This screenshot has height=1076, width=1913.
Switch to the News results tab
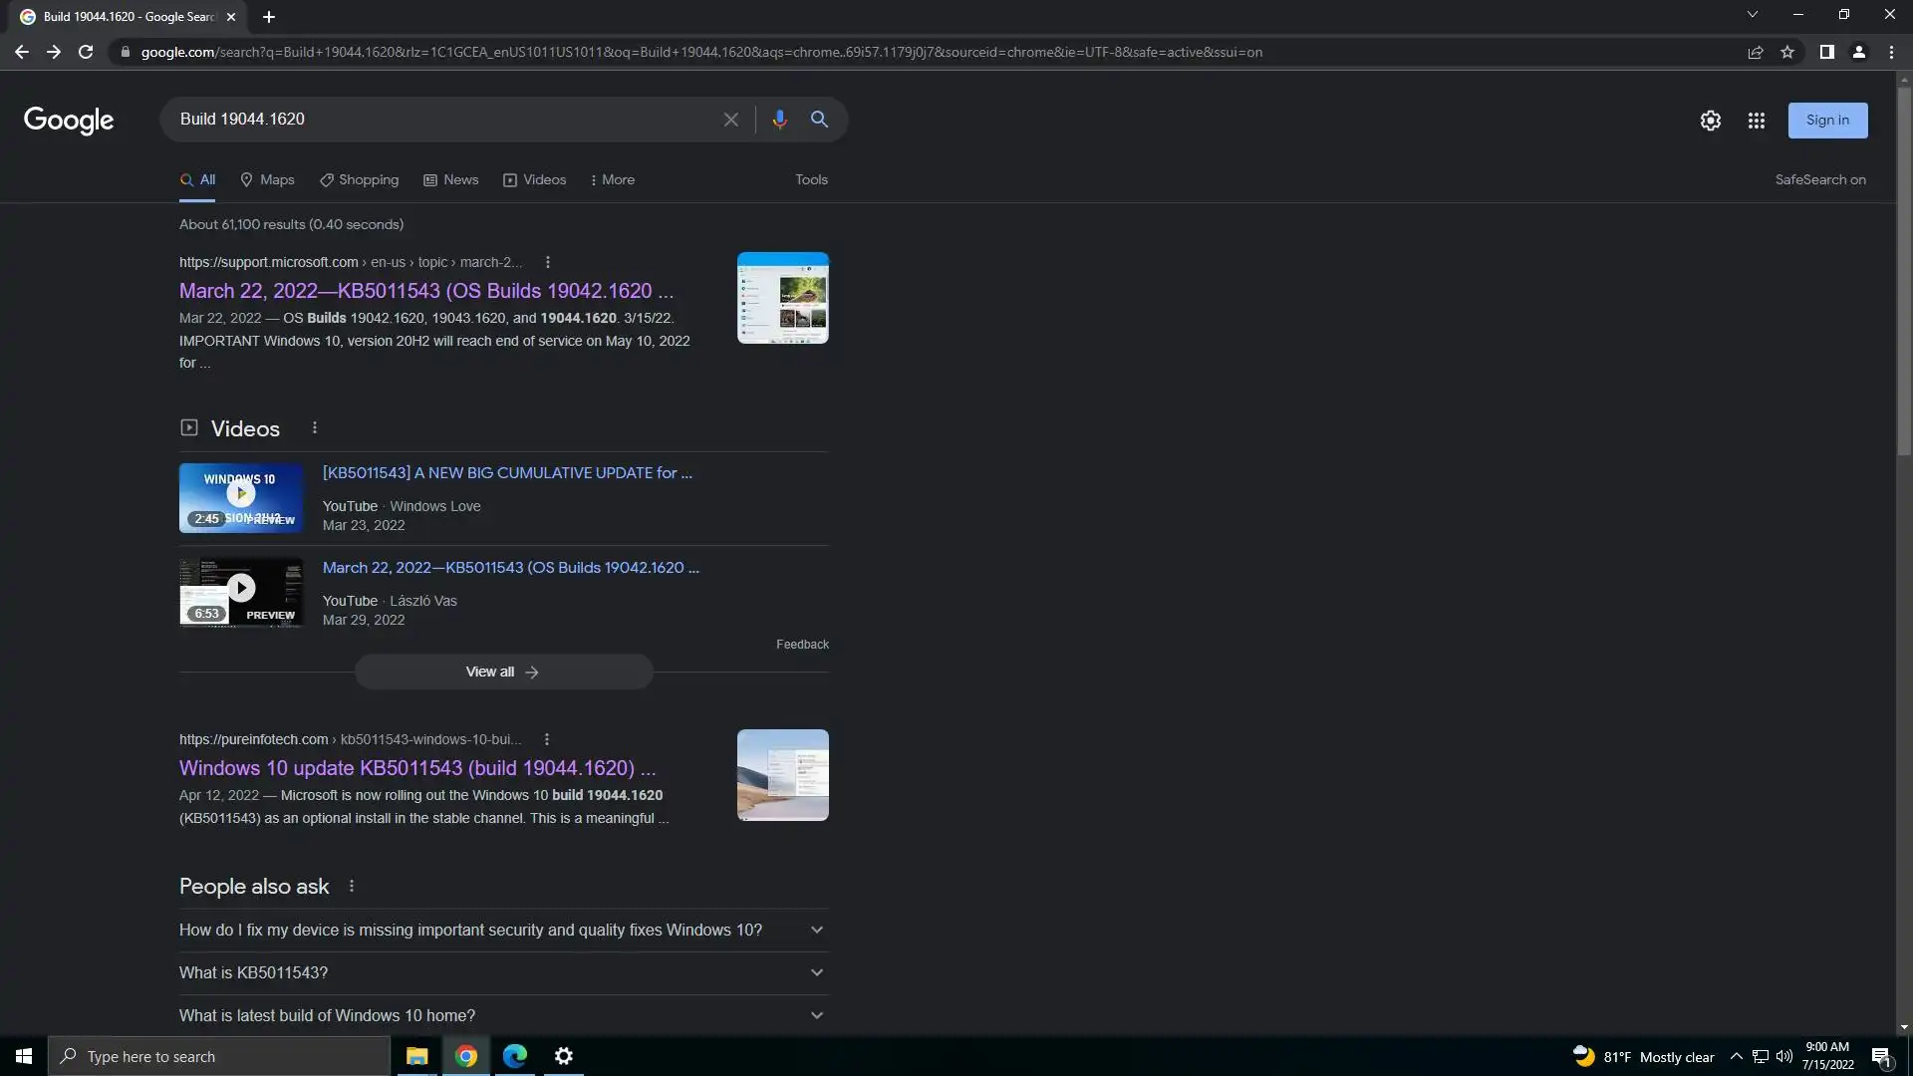coord(450,180)
